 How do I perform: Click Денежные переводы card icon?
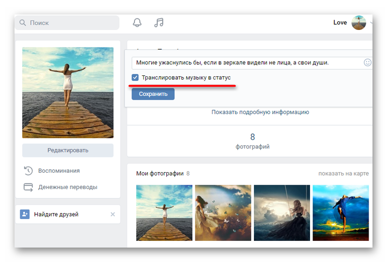(x=28, y=187)
